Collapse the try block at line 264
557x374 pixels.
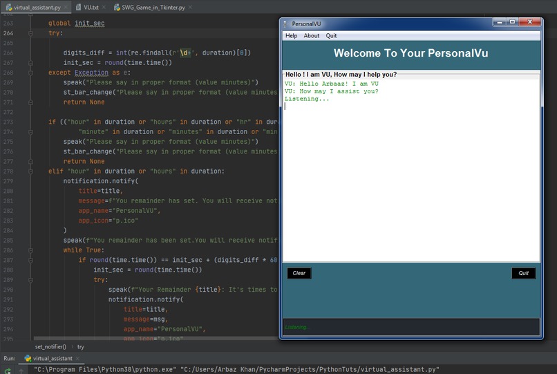click(x=30, y=33)
